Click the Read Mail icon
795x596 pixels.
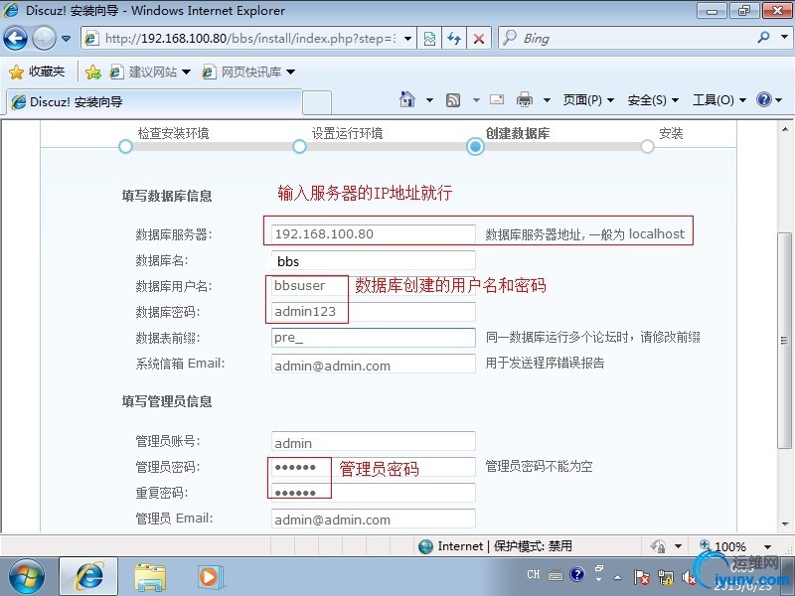[496, 99]
